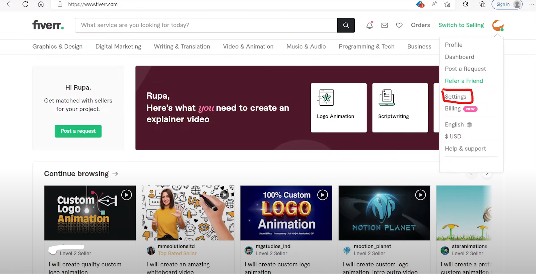
Task: Open mmsolutionsltd seller profile
Action: 176,246
